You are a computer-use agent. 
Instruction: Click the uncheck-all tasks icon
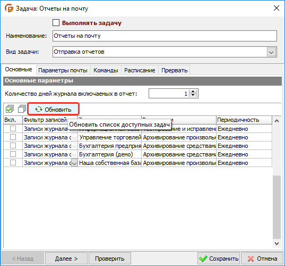click(22, 109)
